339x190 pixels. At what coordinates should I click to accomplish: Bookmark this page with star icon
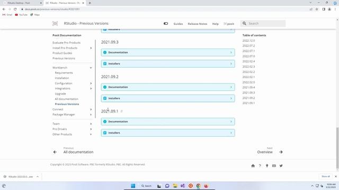(x=317, y=9)
